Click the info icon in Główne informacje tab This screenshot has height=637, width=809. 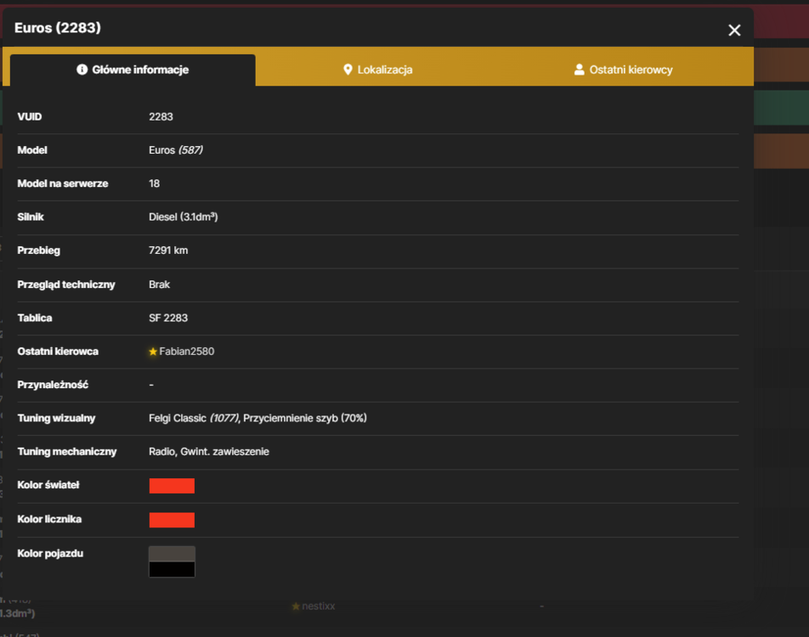pyautogui.click(x=82, y=70)
